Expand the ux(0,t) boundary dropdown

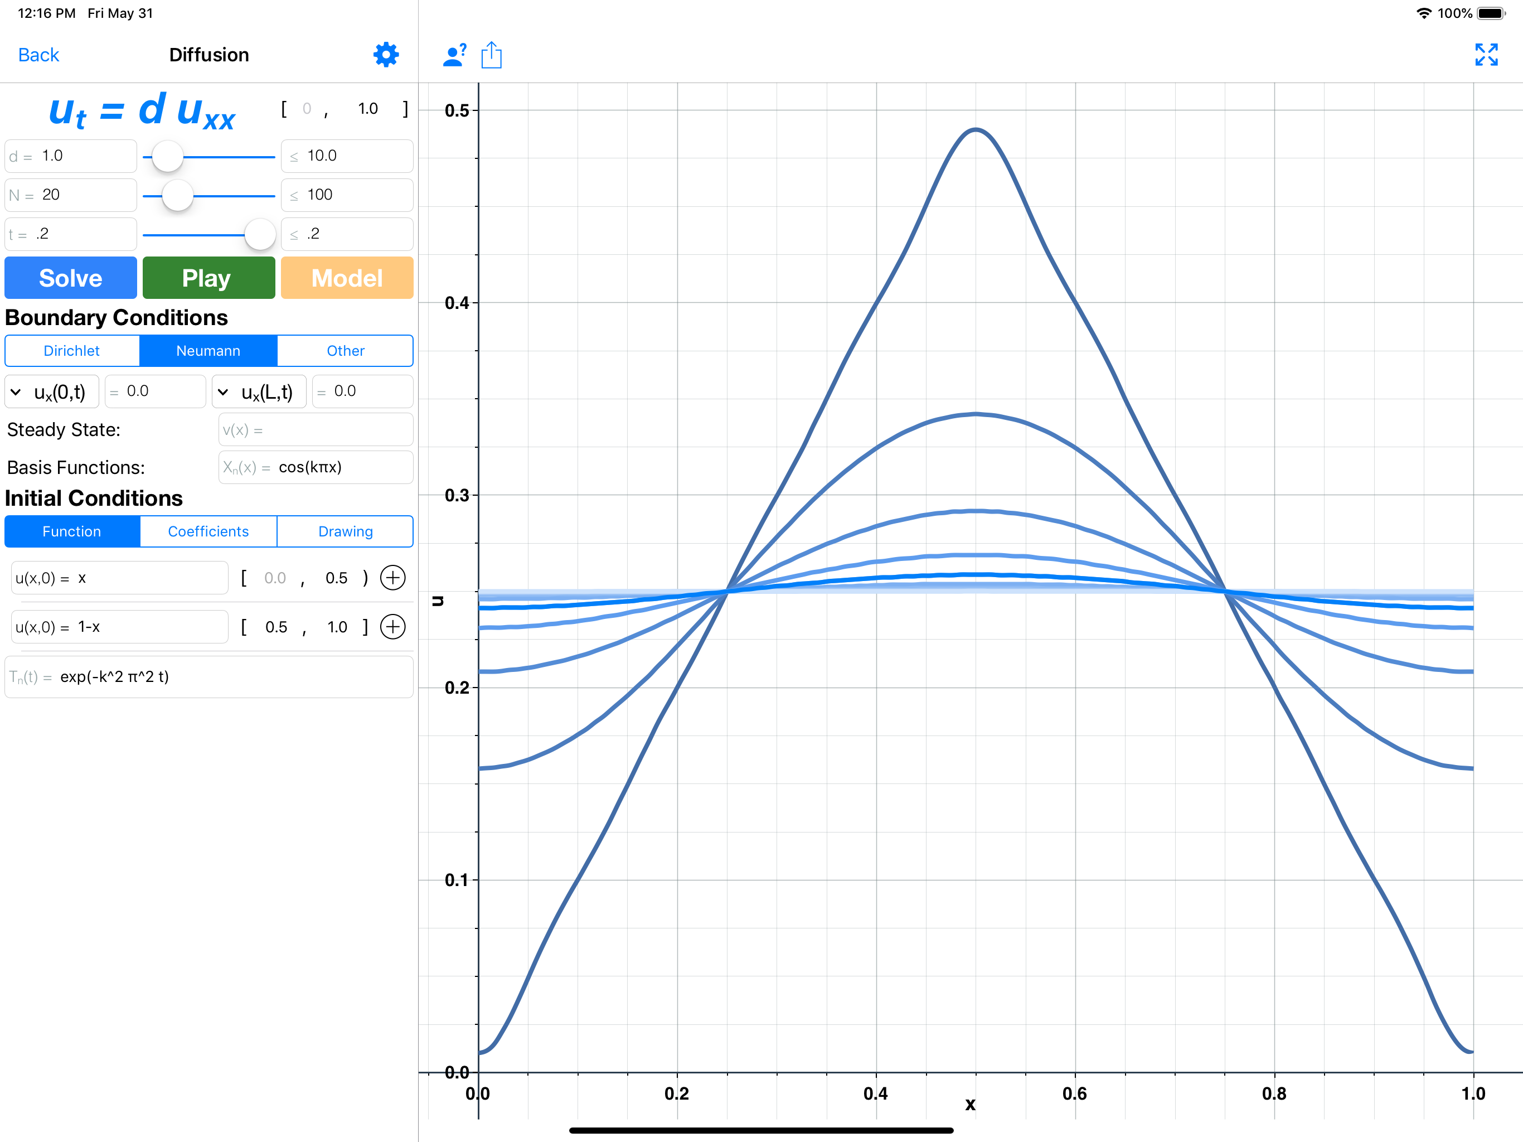(52, 392)
